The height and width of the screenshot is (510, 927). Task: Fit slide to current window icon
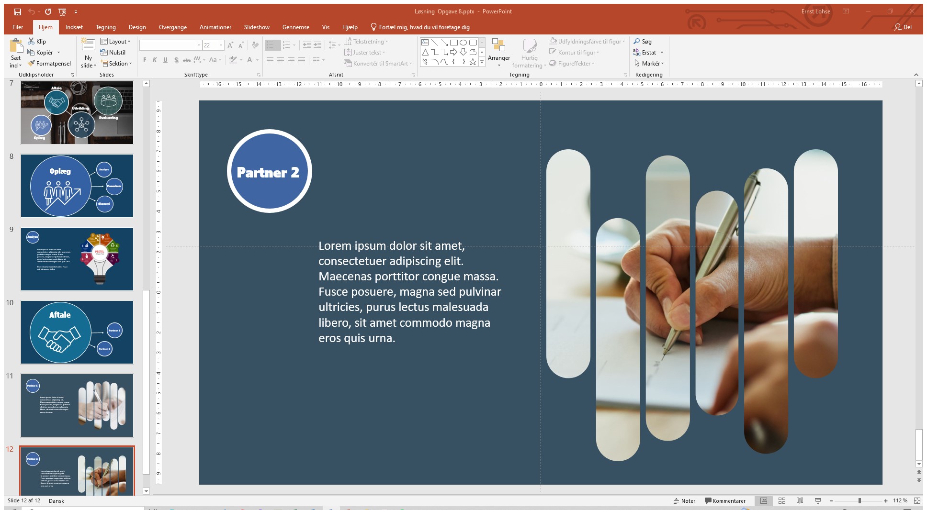pyautogui.click(x=917, y=501)
